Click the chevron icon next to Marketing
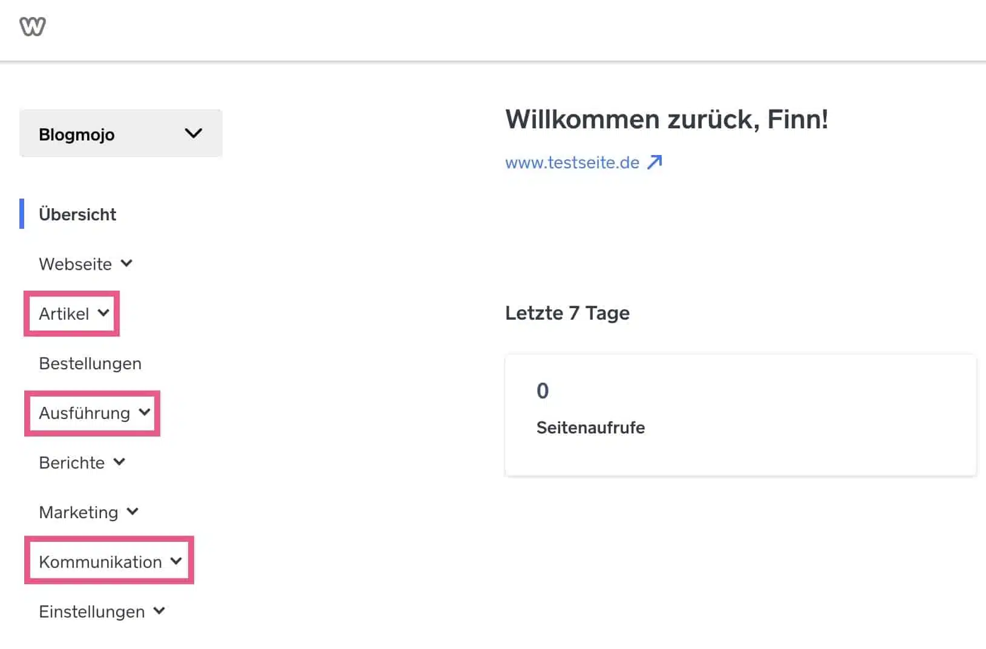 133,512
